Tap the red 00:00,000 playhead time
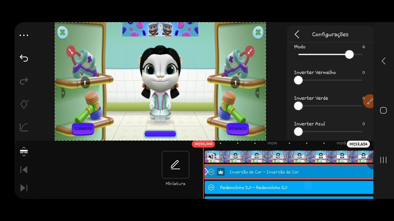The width and height of the screenshot is (394, 221). click(x=203, y=144)
